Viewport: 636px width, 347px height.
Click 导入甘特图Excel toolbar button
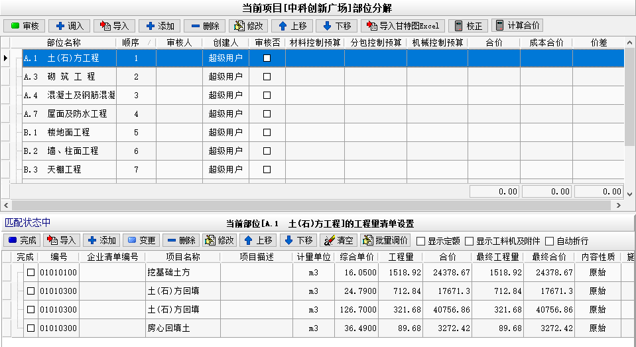pyautogui.click(x=403, y=26)
